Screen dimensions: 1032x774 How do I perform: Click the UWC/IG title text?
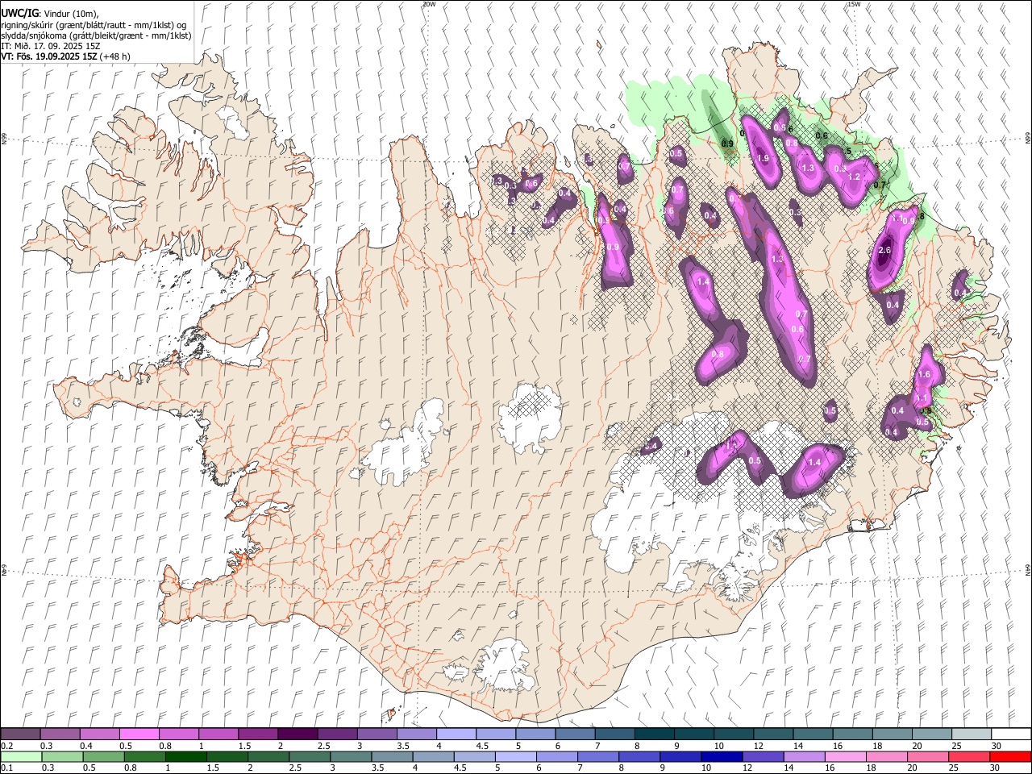[19, 13]
